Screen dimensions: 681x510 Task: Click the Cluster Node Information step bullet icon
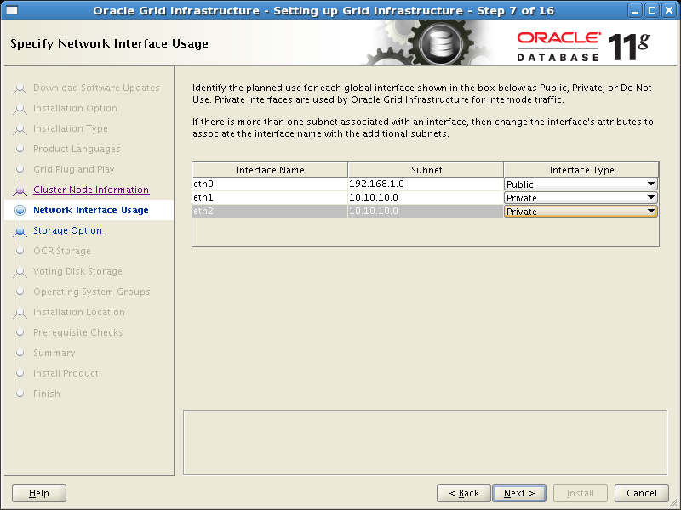(20, 190)
